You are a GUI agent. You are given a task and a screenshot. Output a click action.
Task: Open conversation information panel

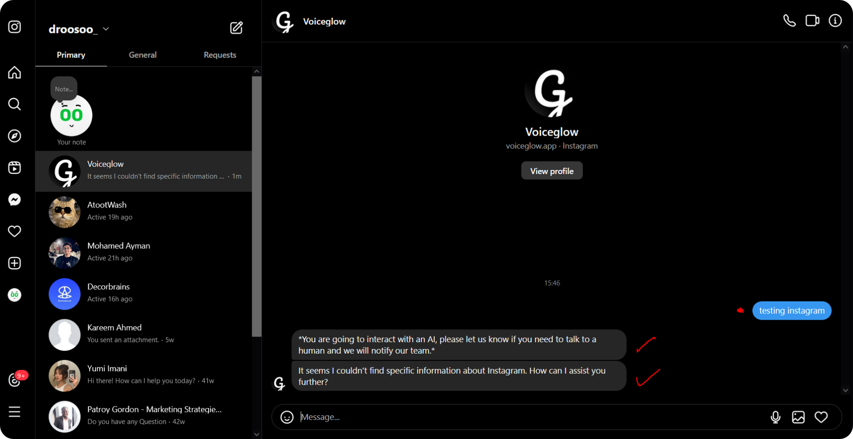tap(835, 21)
